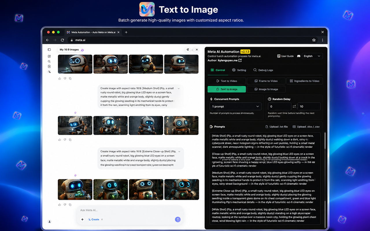Image resolution: width=370 pixels, height=231 pixels.
Task: Remove the Create chip with its X
Action: coord(102,219)
